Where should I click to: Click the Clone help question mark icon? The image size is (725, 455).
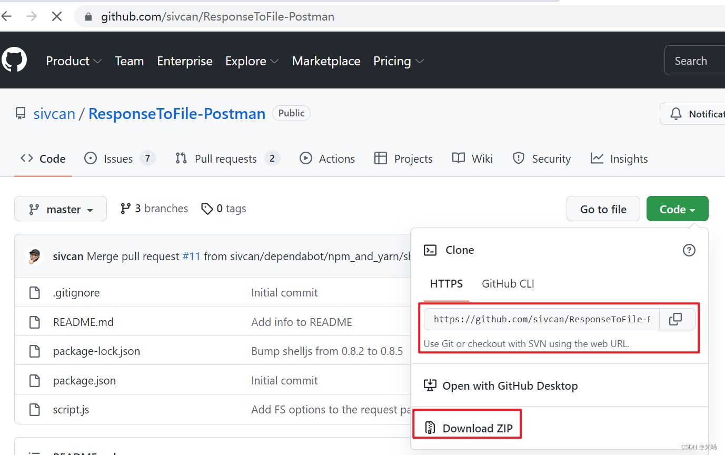(689, 250)
